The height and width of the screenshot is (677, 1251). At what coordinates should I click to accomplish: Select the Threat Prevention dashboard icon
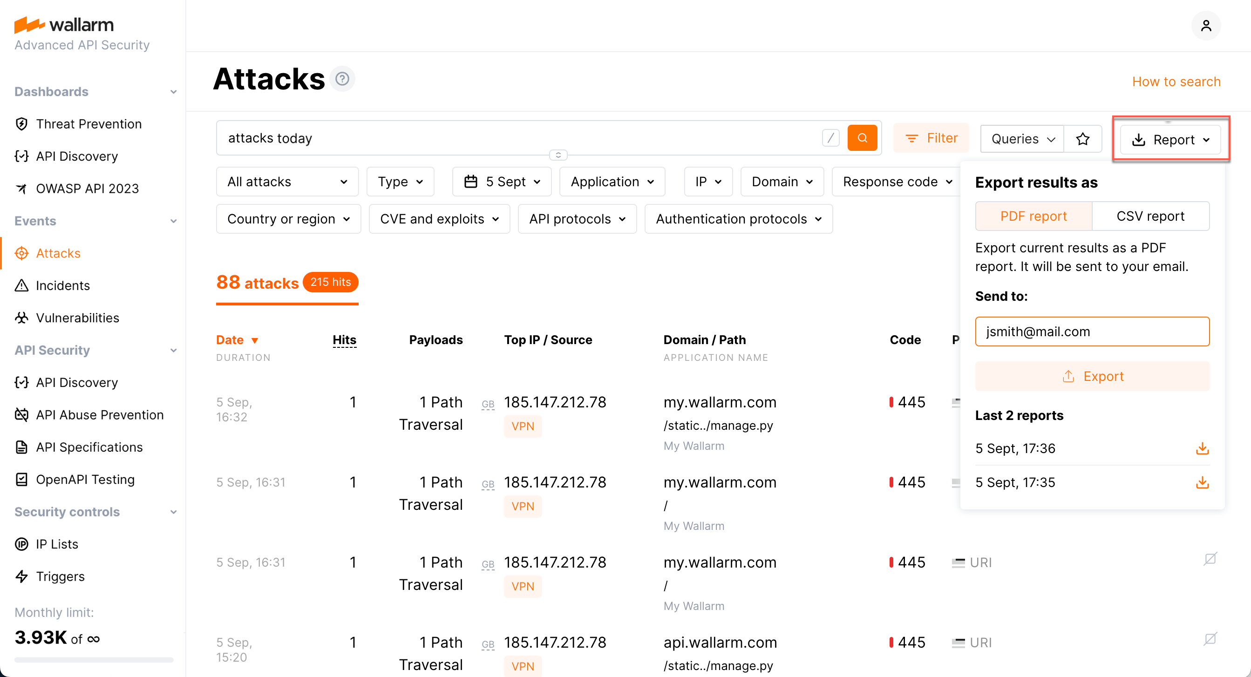[21, 124]
